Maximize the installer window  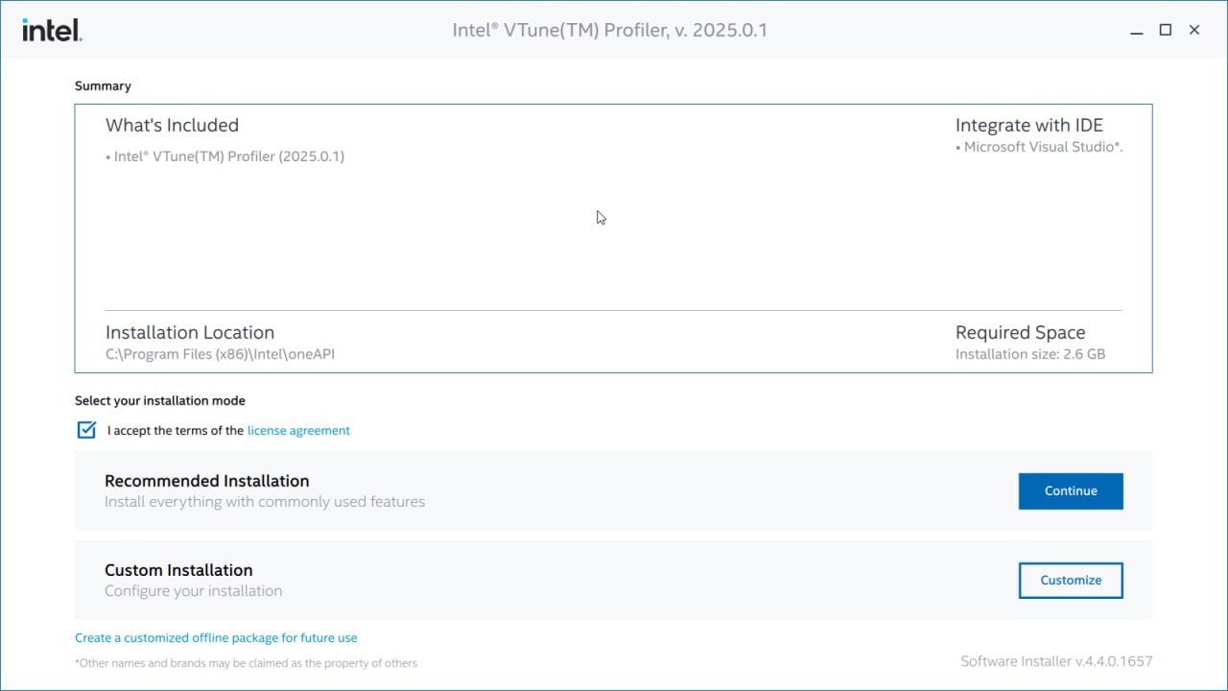[1165, 30]
